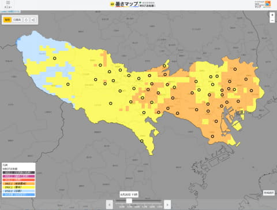Click the observation point in the blue western area
Viewport: 277px width, 210px height.
coord(55,58)
